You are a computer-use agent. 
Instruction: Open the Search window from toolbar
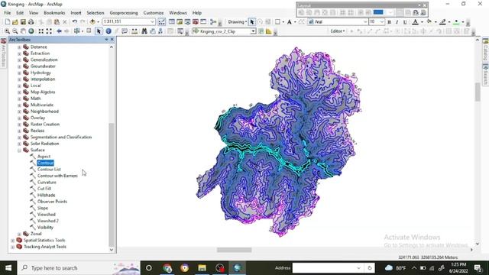[187, 22]
